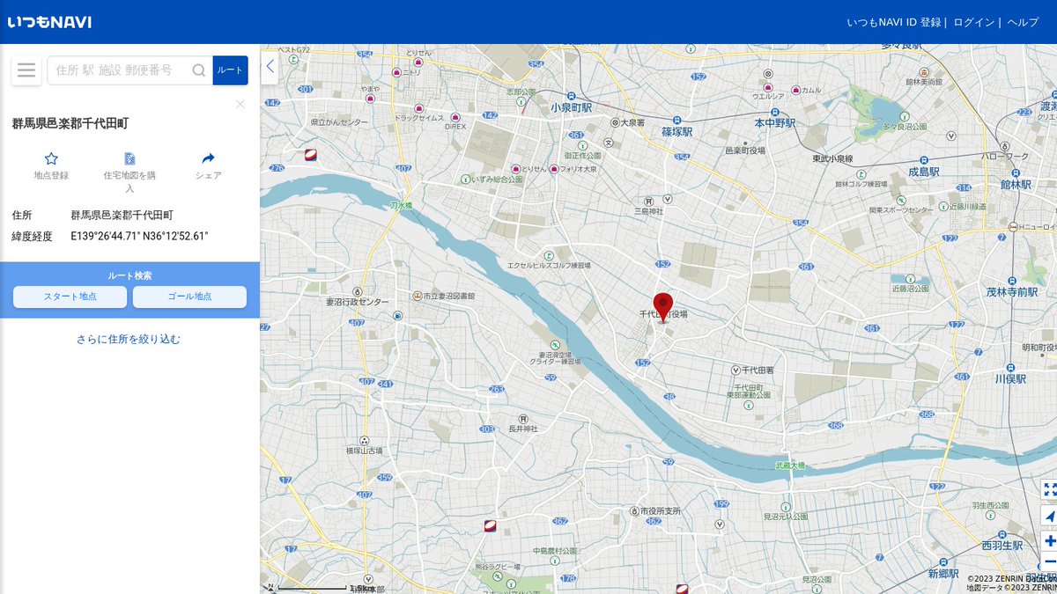Click the 川俣駅 station icon
Image resolution: width=1057 pixels, height=594 pixels.
pos(1012,367)
